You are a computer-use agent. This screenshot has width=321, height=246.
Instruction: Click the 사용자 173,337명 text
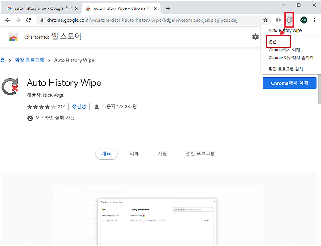[x=119, y=107]
